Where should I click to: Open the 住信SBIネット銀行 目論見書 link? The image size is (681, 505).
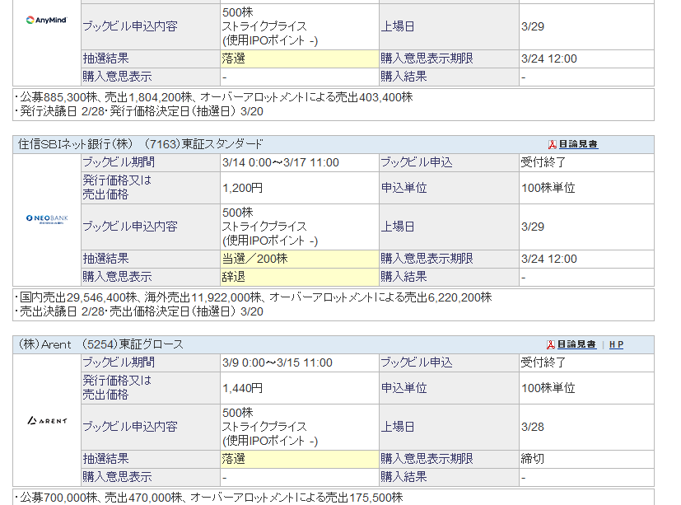point(578,144)
